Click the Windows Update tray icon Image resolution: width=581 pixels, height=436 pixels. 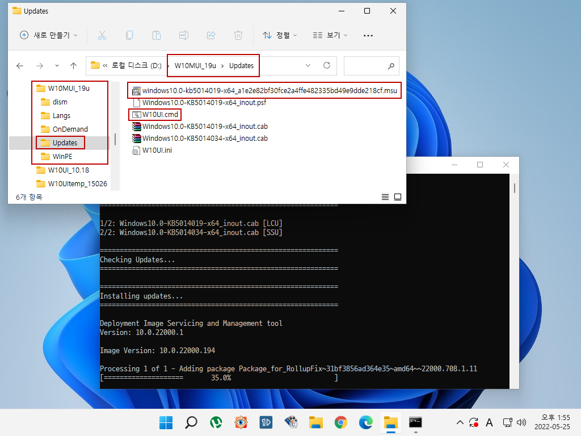click(474, 422)
